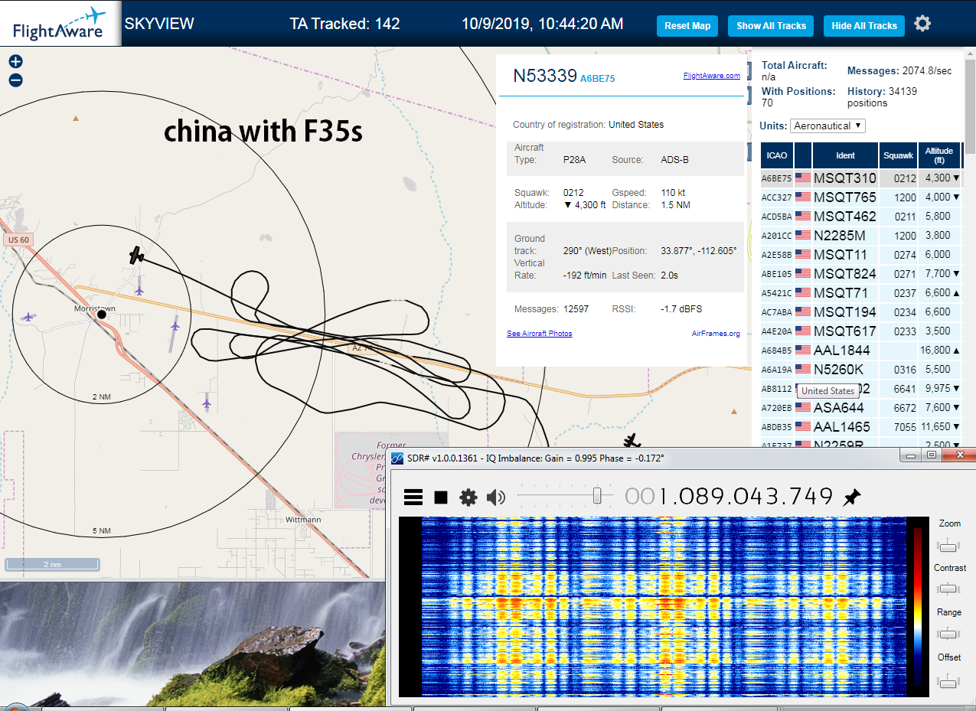The image size is (976, 711).
Task: Click SDR# title bar app icon
Action: click(x=397, y=458)
